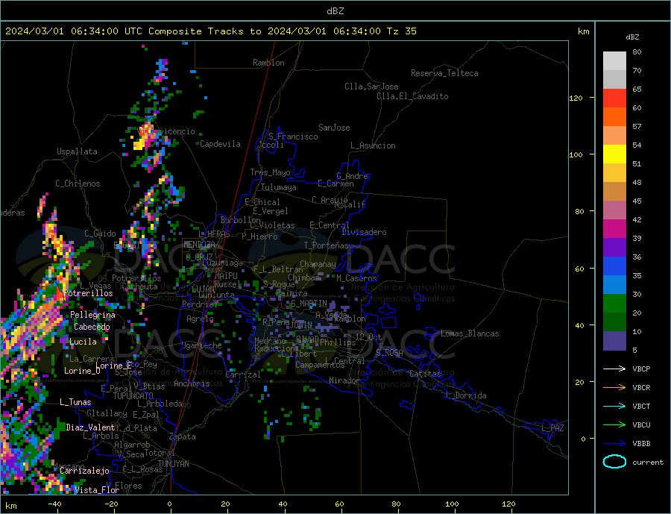Click the 'Chapanay' map label
Image resolution: width=671 pixels, height=514 pixels.
pos(318,264)
